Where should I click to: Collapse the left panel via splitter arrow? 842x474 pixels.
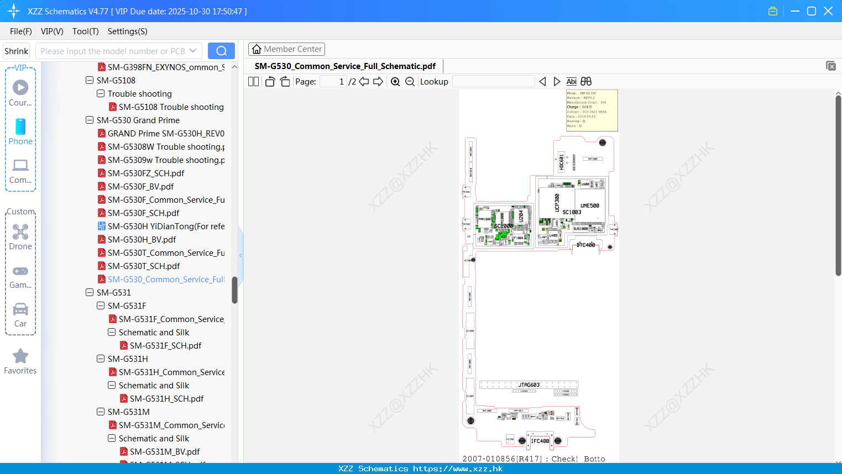240,255
